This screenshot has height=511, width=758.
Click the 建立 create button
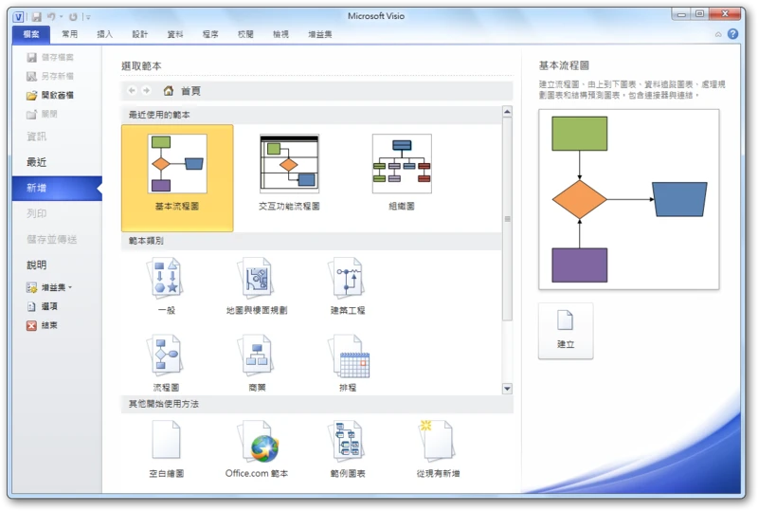tap(566, 331)
